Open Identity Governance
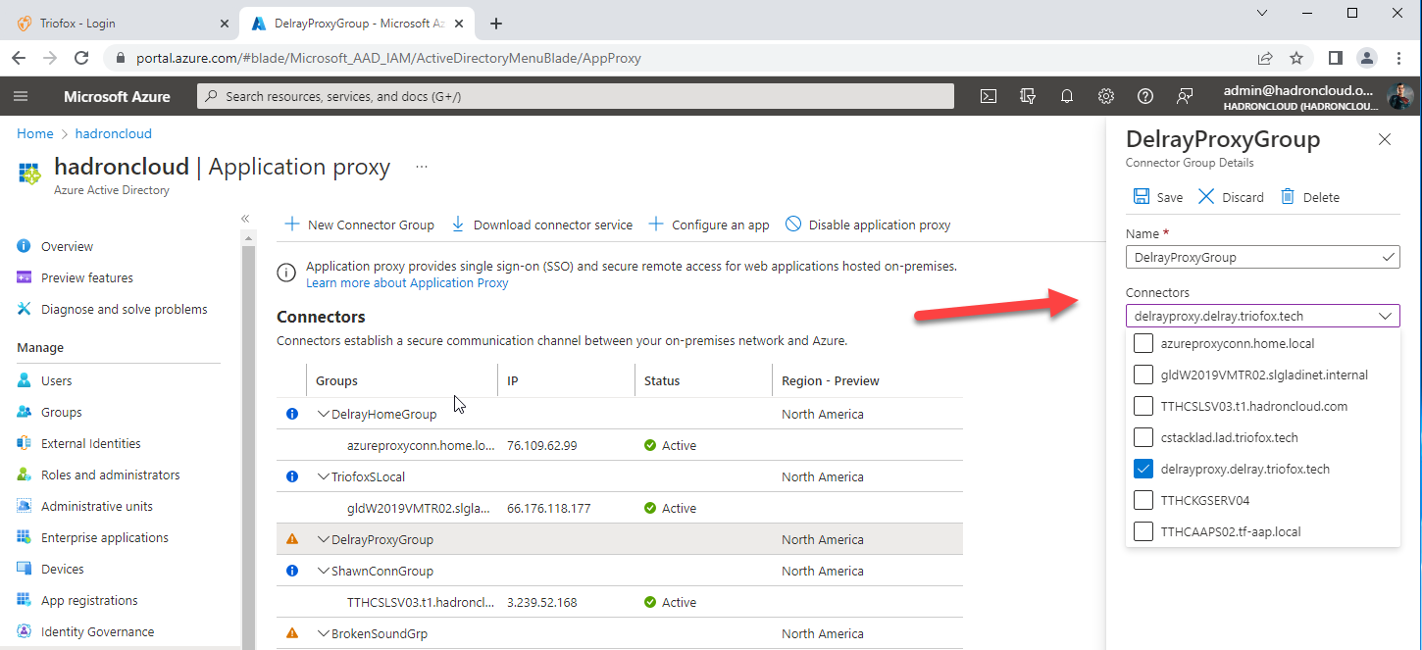 97,631
